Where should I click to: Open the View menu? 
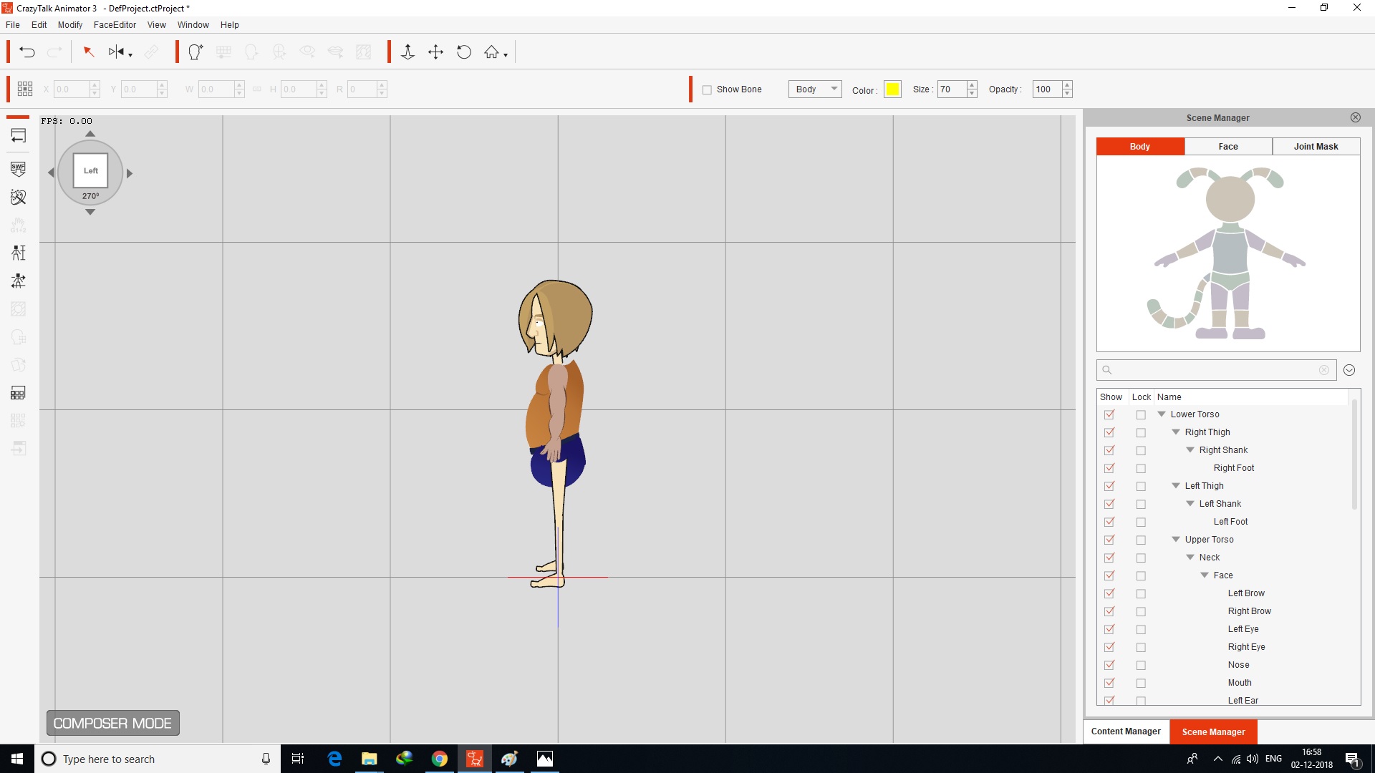[x=156, y=24]
